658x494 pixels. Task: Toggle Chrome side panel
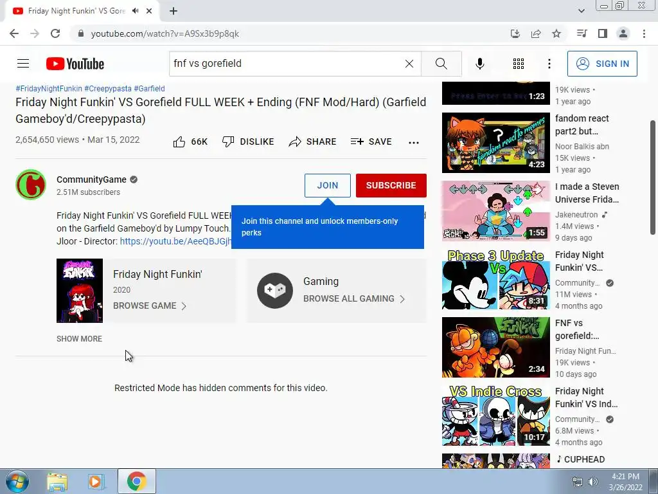point(603,33)
